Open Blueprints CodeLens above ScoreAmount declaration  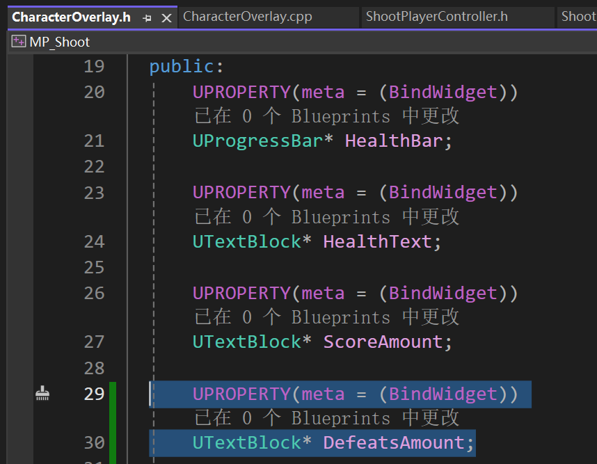(326, 317)
